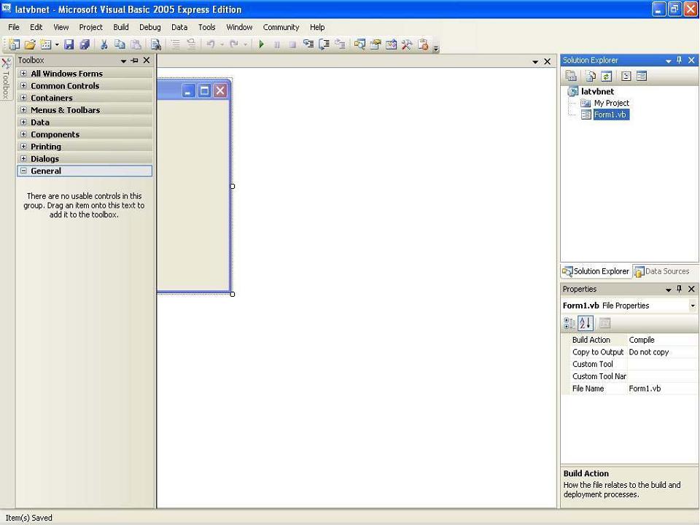
Task: Expand the Containers toolbox group
Action: 23,97
